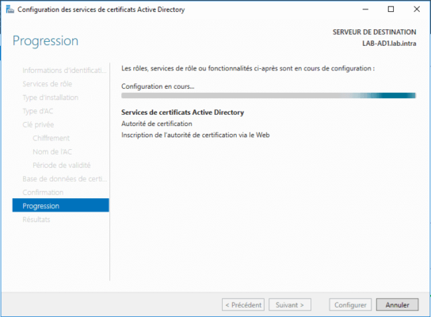Screen dimensions: 431x317
Task: Select the Progression step in sidebar
Action: coord(60,205)
